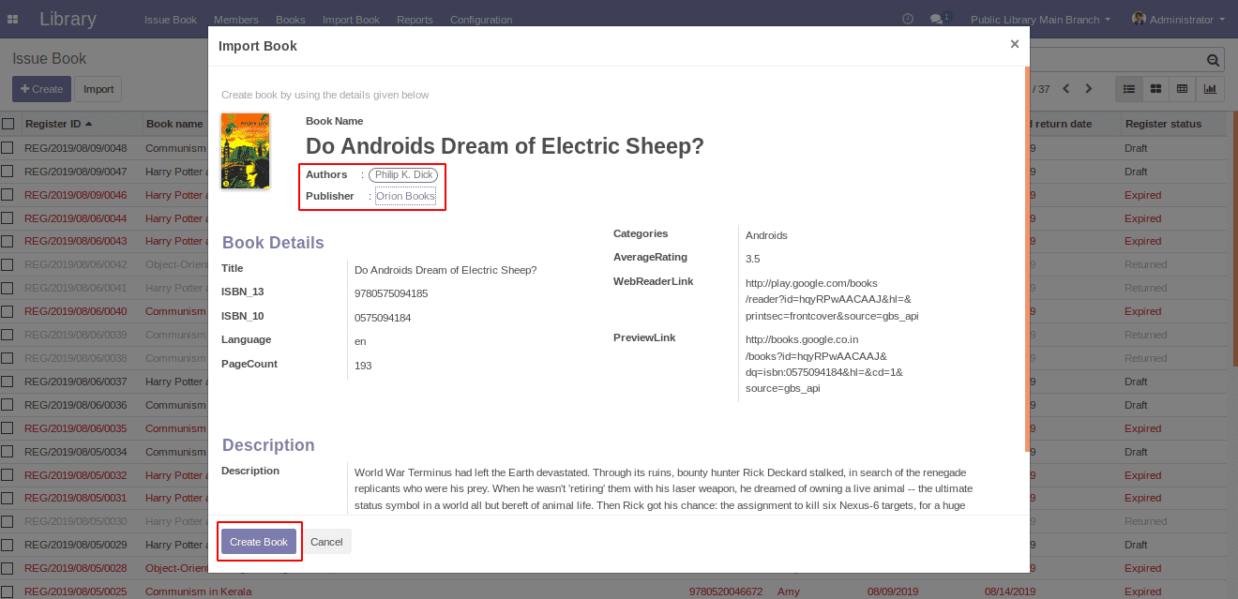Check row REG/2019/08/09/0048
Screen dimensions: 1238x599
click(8, 148)
